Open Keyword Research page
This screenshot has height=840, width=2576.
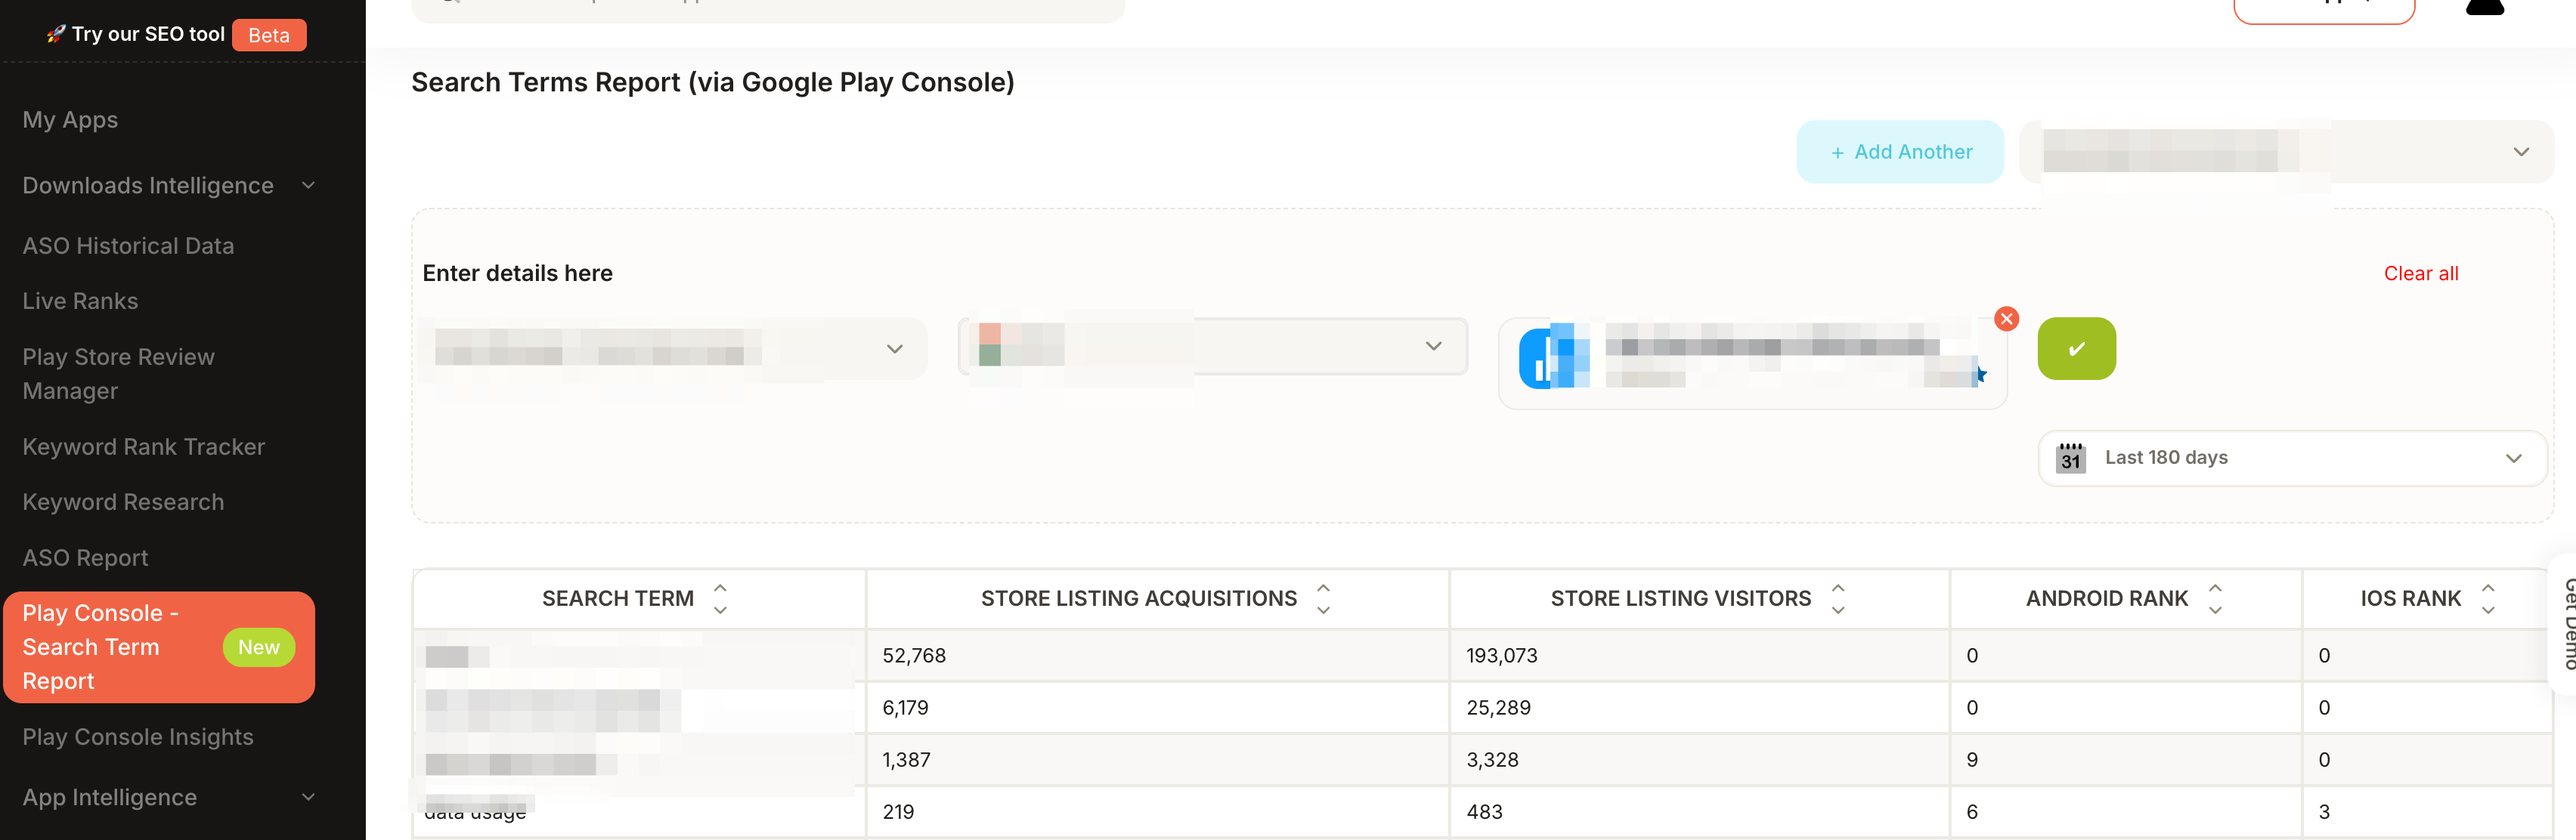(123, 502)
